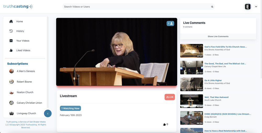This screenshot has height=133, width=262.
Task: Open CHBC Sun School Live Stream thumbnail
Action: [192, 118]
